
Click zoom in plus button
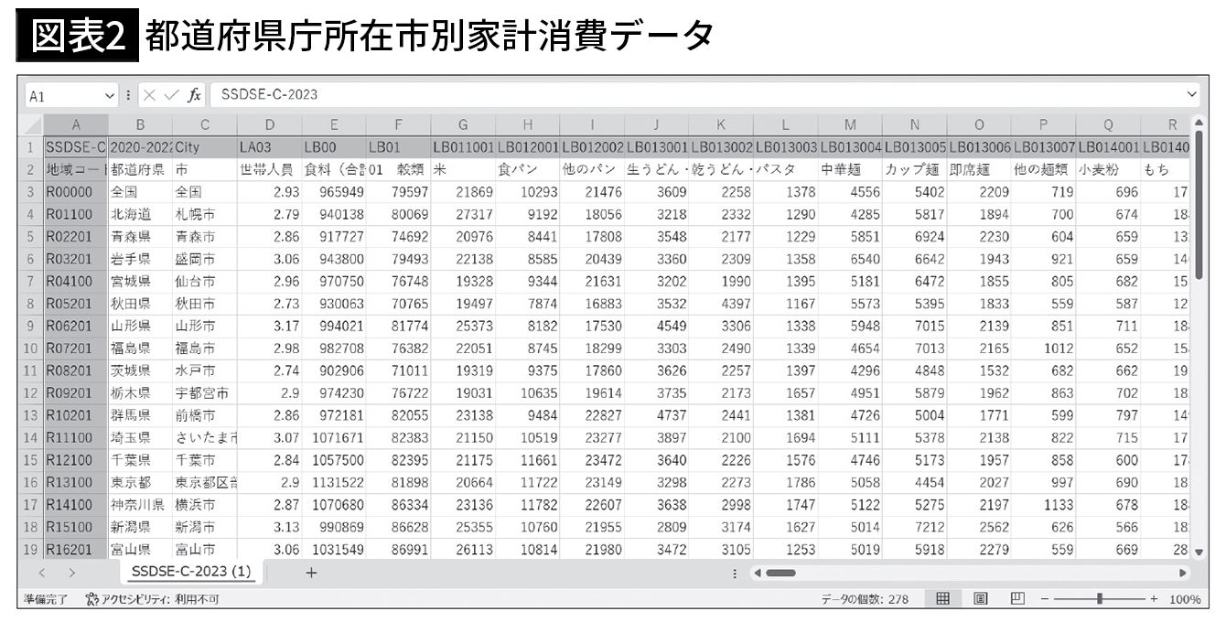1154,599
